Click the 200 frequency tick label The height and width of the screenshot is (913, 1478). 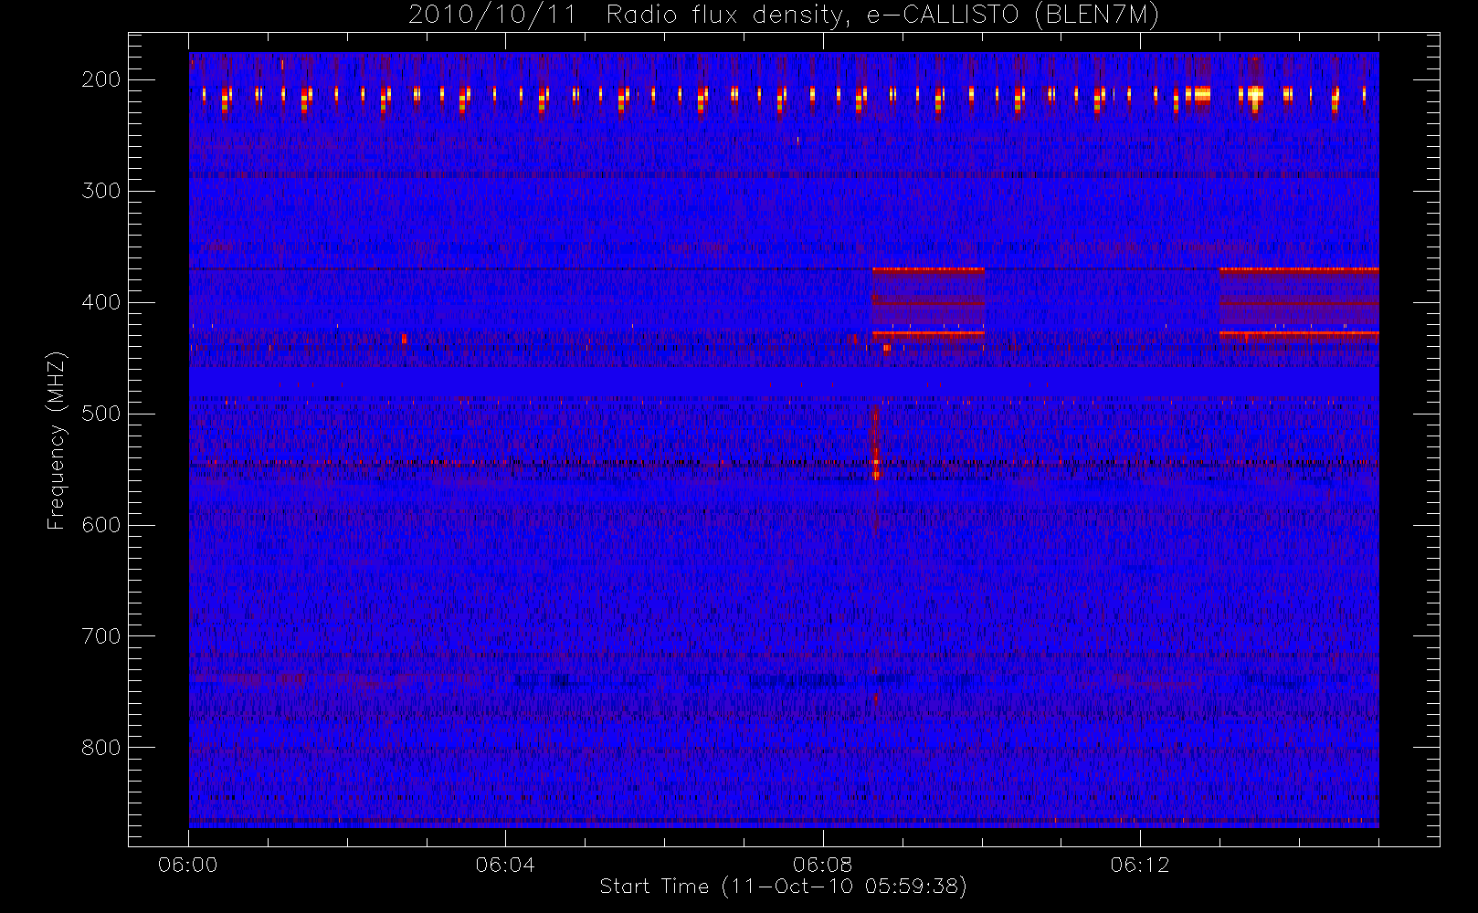point(100,79)
